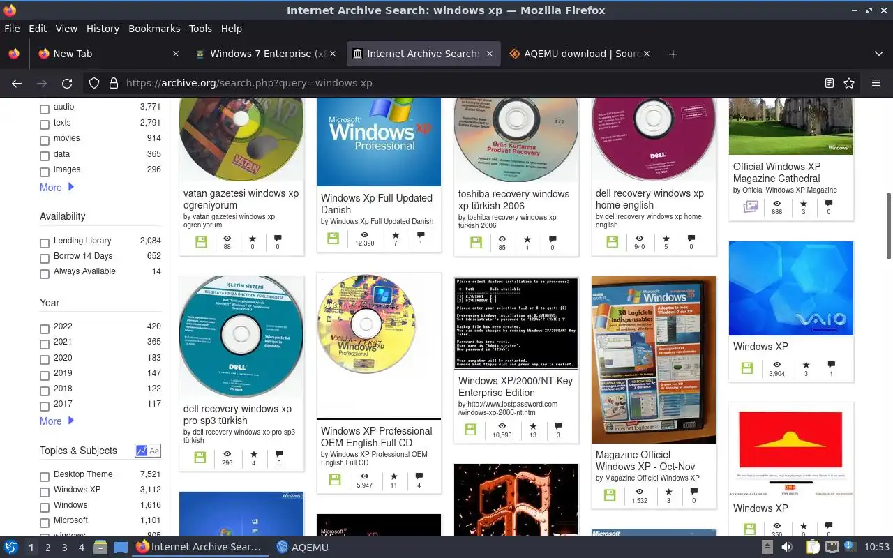Enable the Borrow 14 Days filter
This screenshot has height=558, width=893.
pos(45,258)
